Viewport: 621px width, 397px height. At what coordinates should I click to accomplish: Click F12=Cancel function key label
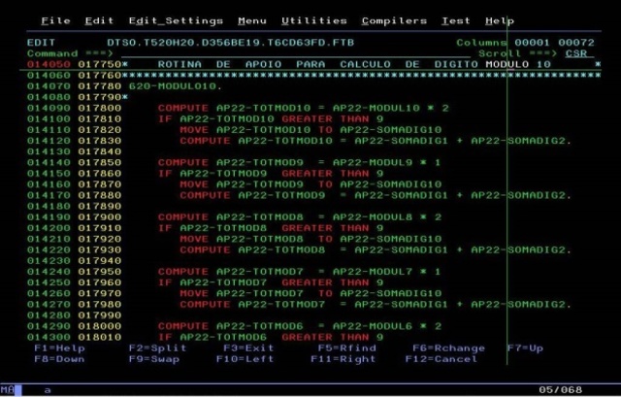pyautogui.click(x=441, y=359)
